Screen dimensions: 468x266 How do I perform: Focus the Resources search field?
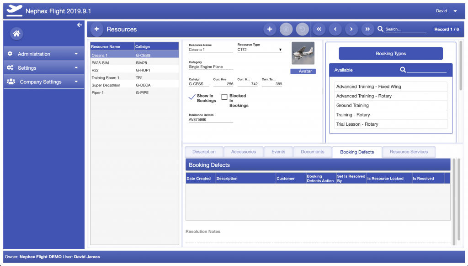(405, 29)
